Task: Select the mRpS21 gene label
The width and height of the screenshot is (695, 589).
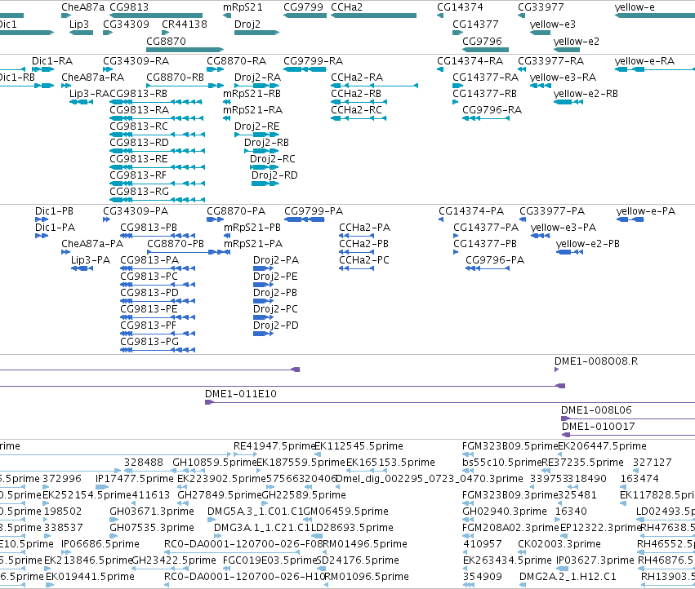Action: (243, 7)
